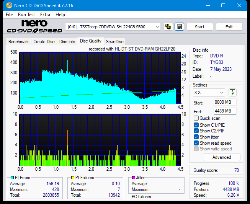Click the End MB input field
The image size is (250, 204).
coord(225,111)
